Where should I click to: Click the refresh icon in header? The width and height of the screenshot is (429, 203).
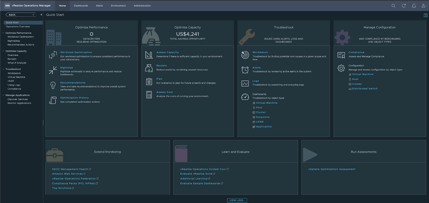coord(403,6)
